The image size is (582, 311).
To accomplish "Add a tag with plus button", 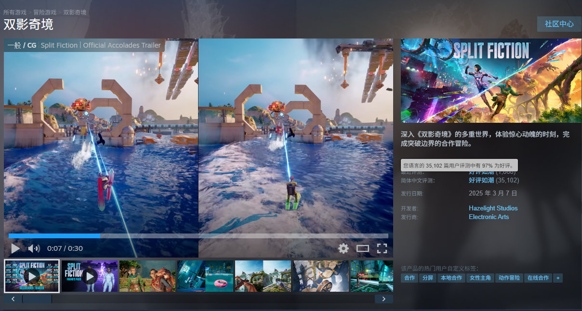I will pyautogui.click(x=558, y=278).
